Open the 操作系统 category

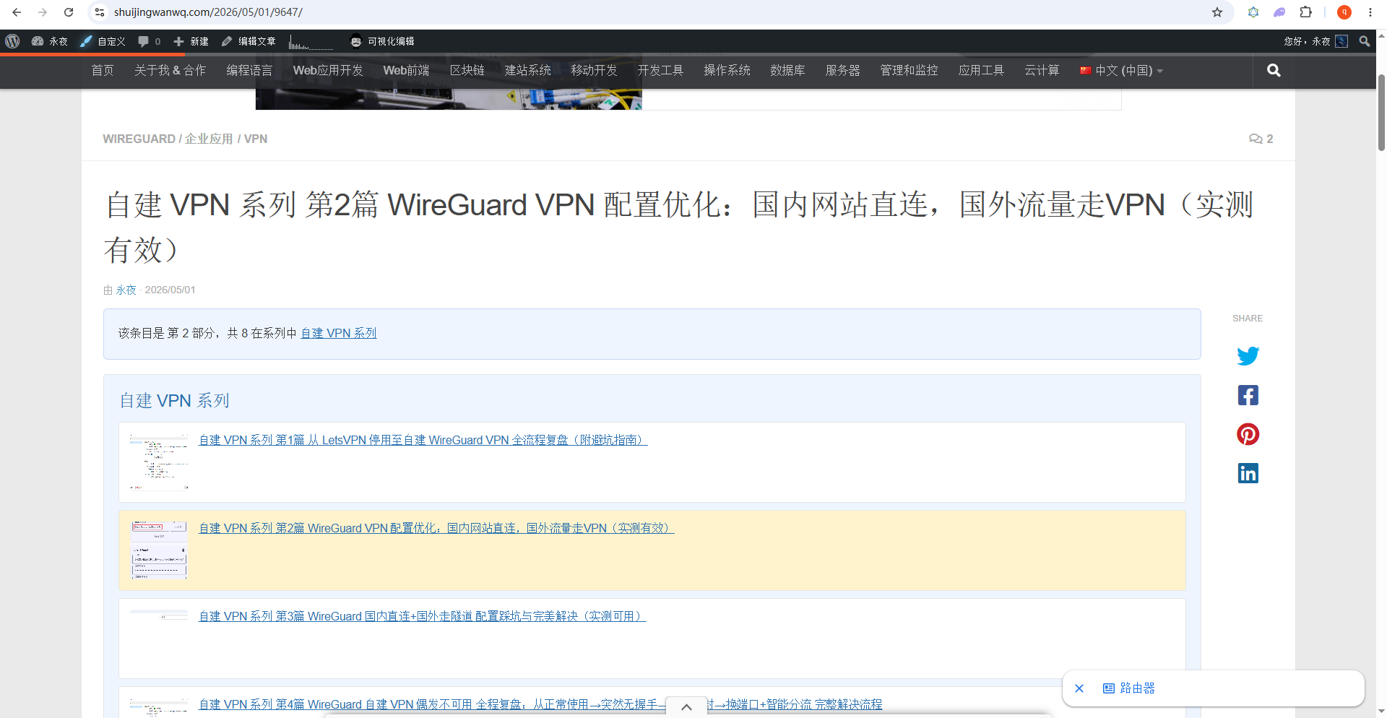(x=727, y=70)
